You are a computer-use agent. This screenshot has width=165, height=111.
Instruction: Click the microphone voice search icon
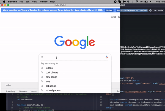pos(107,57)
